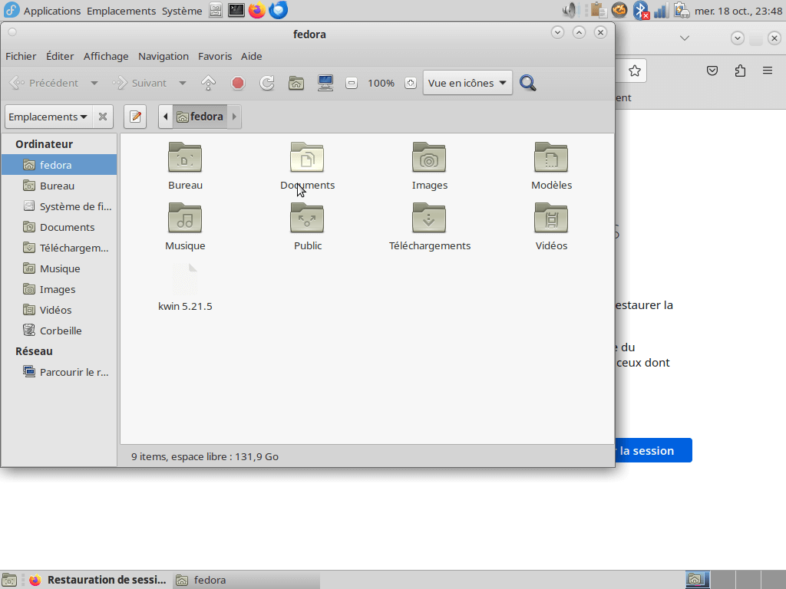Open Corbeille trash in the sidebar

coord(59,331)
